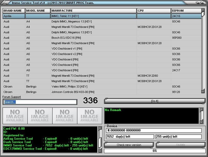Click the BRAND NAME column header
Screen dimensions: 208x157
pos(14,11)
